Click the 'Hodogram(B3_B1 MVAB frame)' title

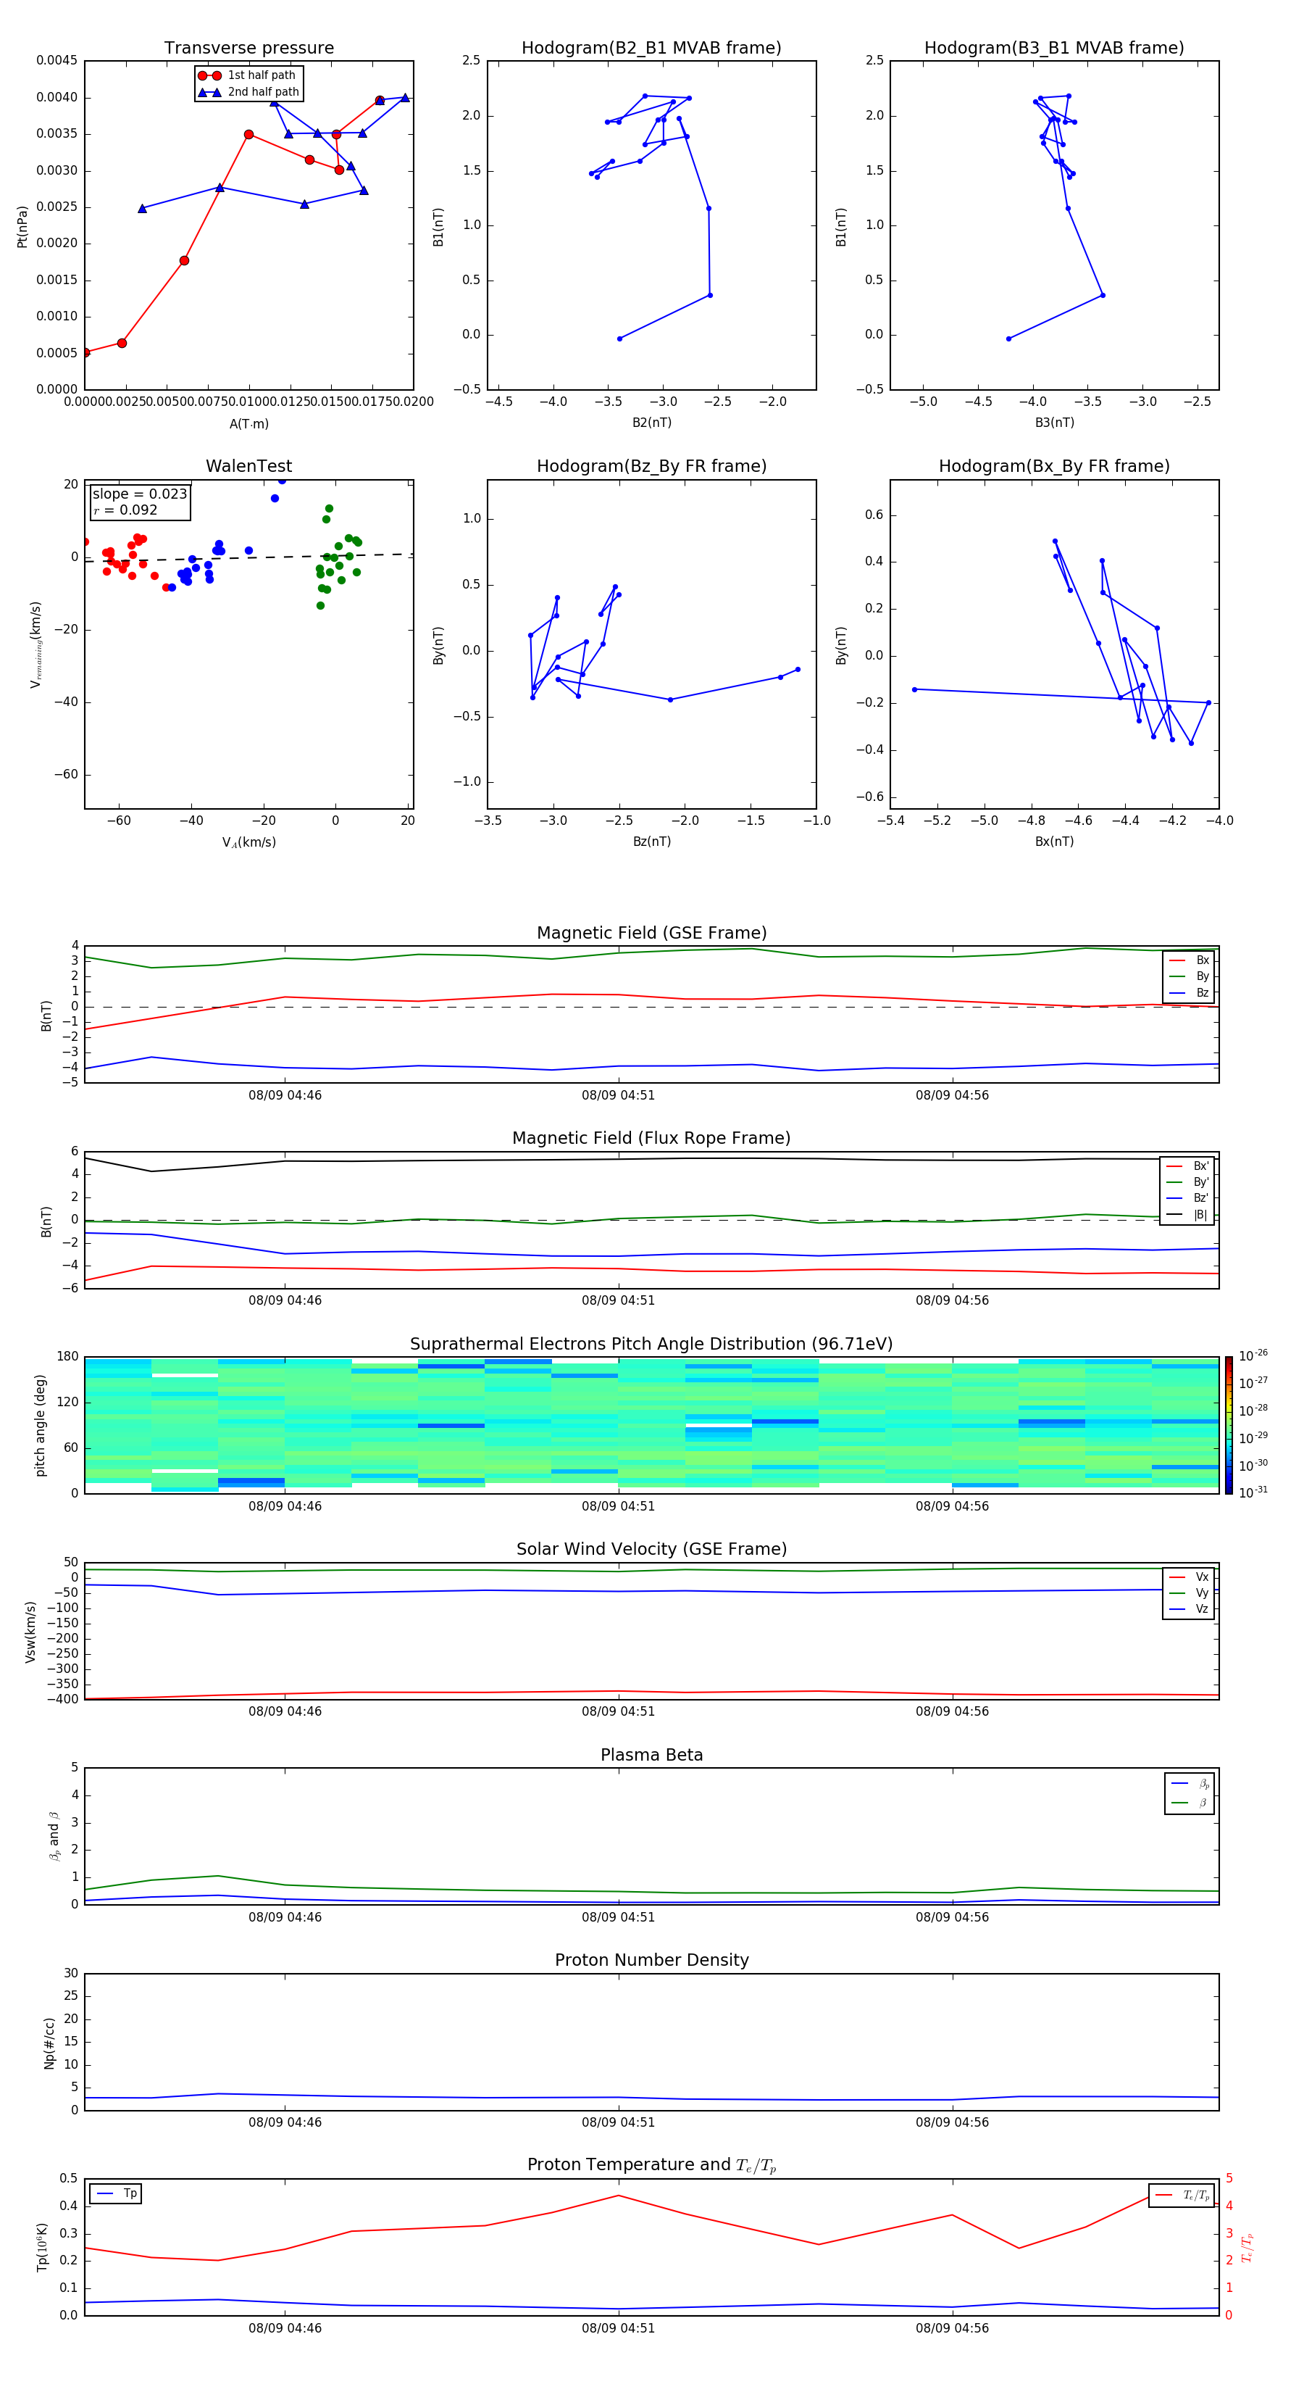tap(1054, 49)
